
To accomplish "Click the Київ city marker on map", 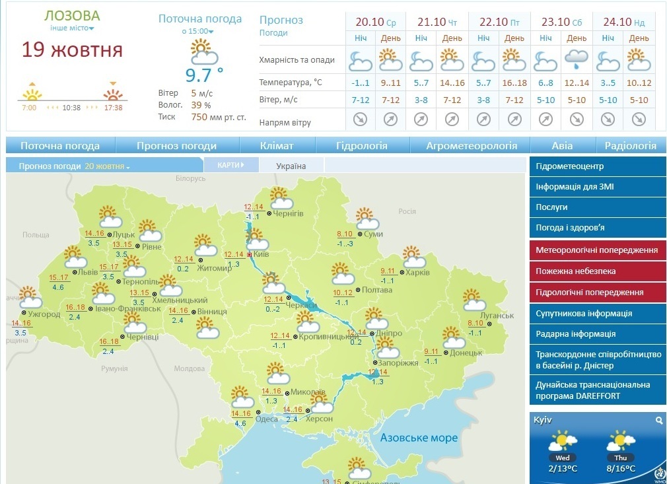I will coord(250,254).
